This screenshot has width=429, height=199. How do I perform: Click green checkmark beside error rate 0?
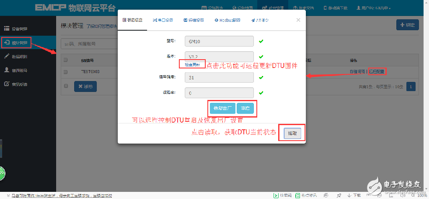click(261, 93)
